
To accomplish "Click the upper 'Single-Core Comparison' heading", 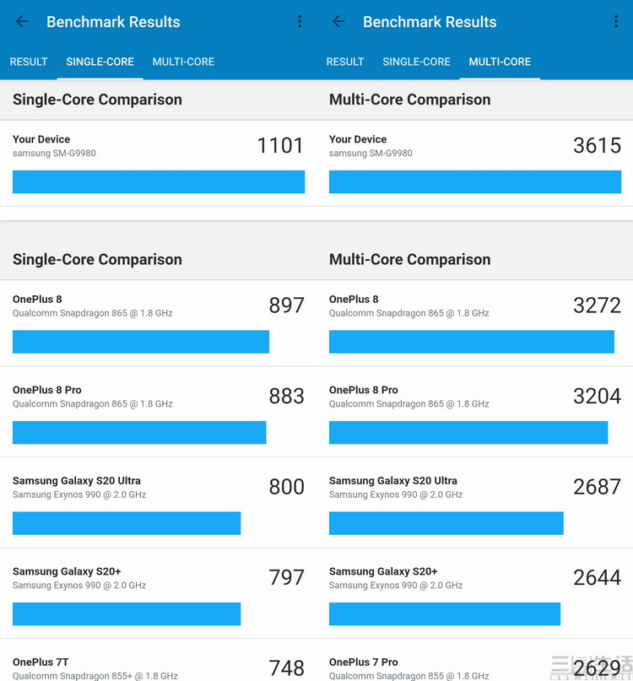I will 97,100.
